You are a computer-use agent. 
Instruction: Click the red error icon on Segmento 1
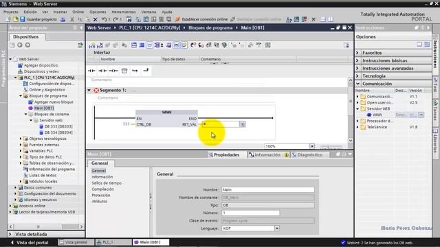96,90
